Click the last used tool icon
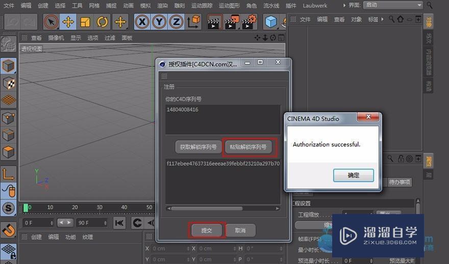 point(120,22)
